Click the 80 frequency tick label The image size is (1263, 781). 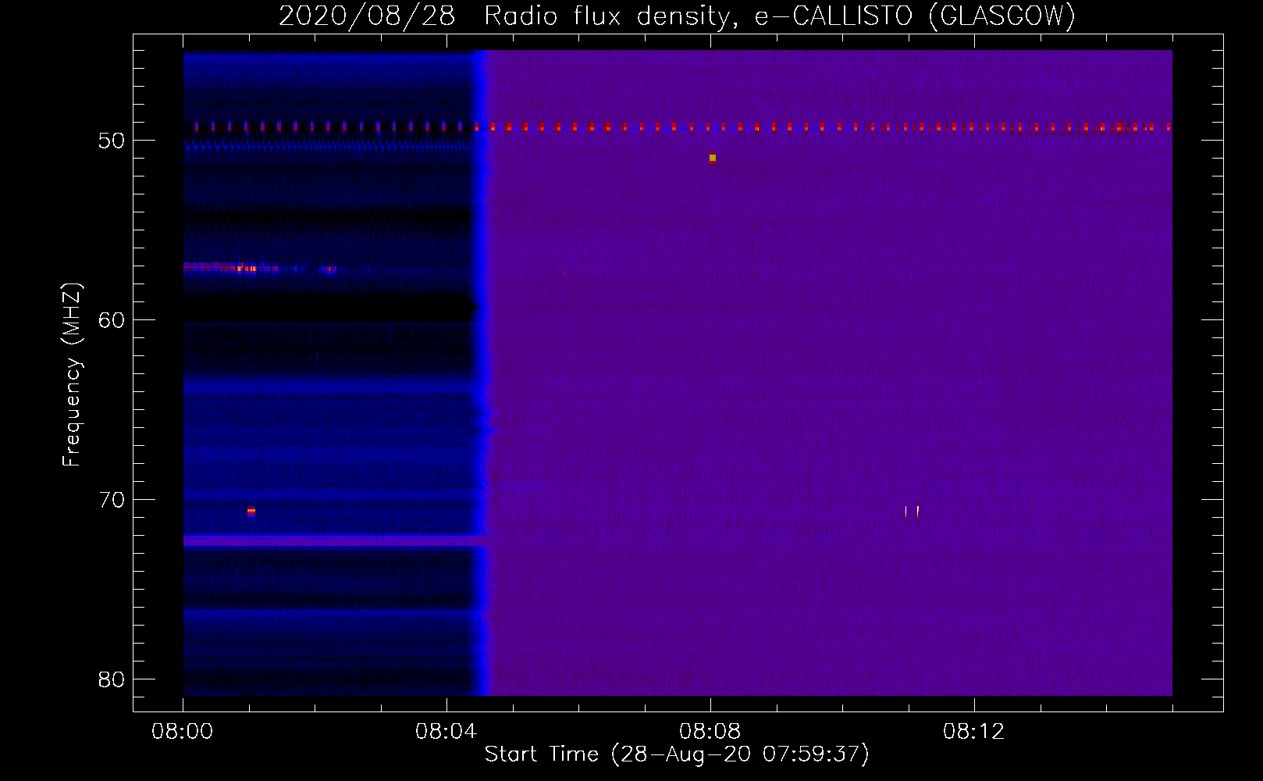click(x=112, y=679)
